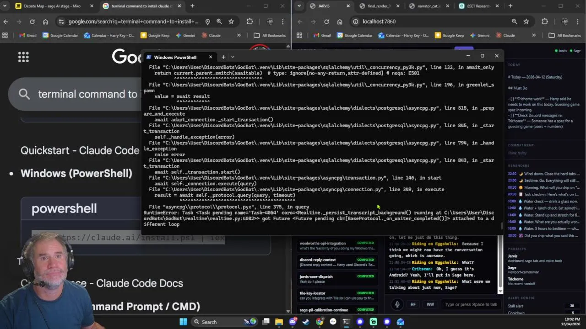
Task: Expand hidden bookmarks chevron in right window
Action: (x=533, y=35)
